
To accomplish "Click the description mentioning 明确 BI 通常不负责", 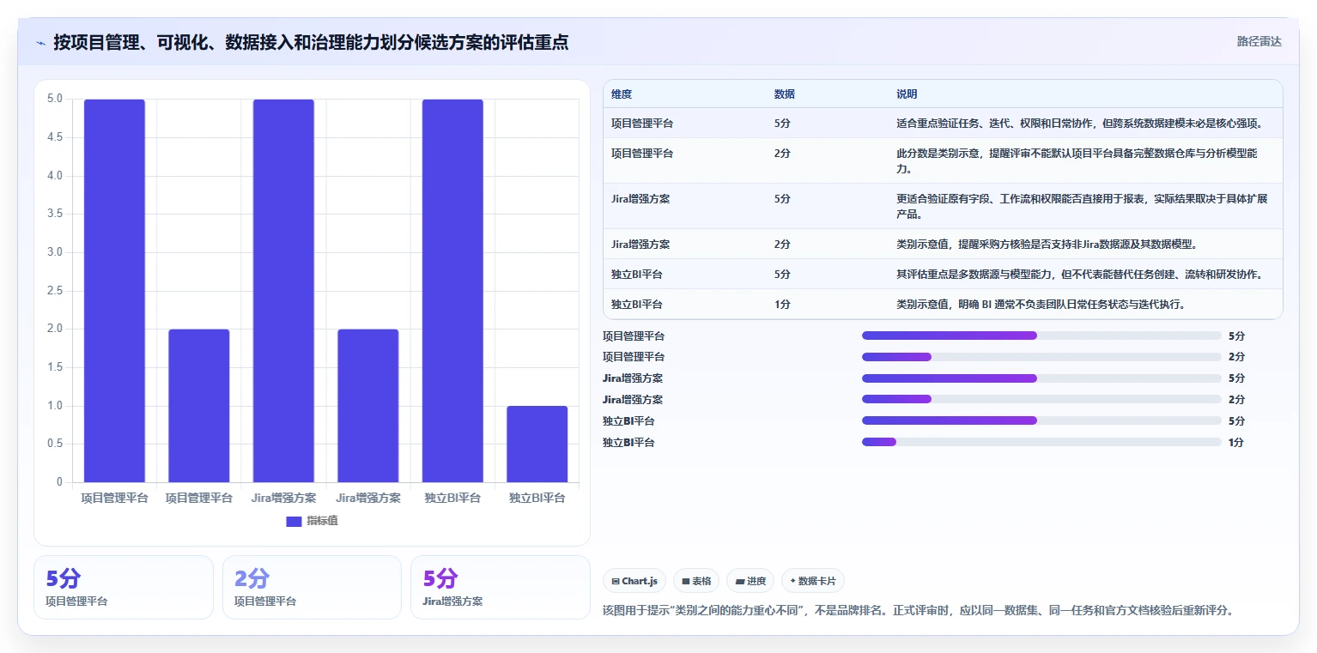I will point(1041,305).
